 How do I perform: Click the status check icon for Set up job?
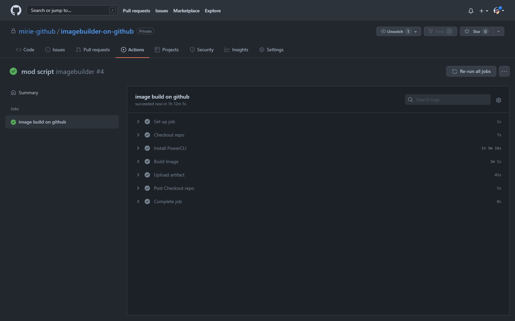pyautogui.click(x=147, y=122)
